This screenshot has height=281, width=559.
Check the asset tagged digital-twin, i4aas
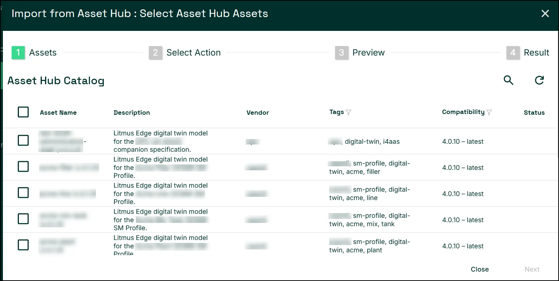[23, 140]
